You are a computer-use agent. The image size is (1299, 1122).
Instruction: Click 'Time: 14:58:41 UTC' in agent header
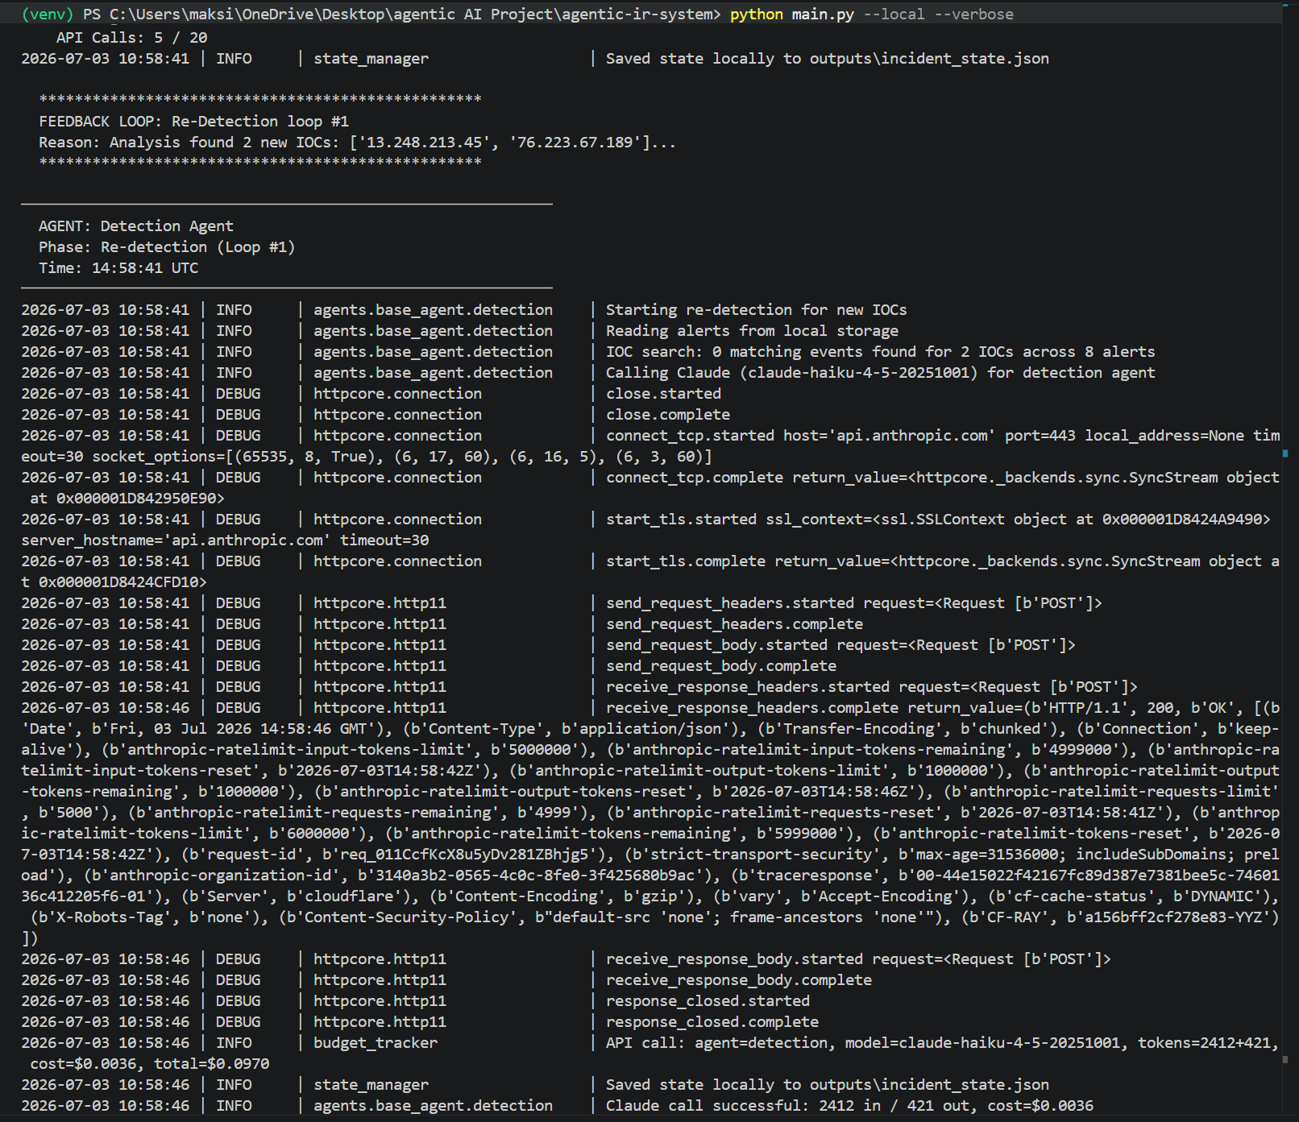pos(118,268)
